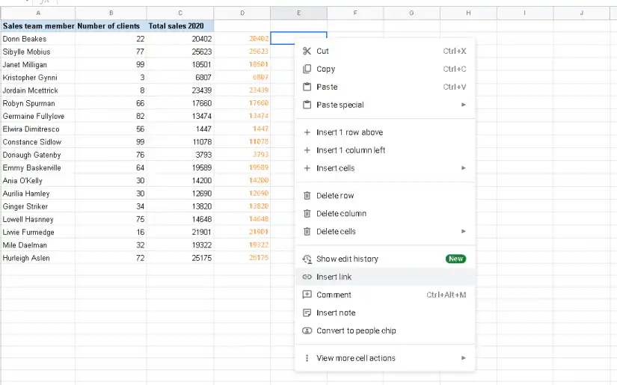Select the Kristopher Gynni cell

tap(38, 78)
